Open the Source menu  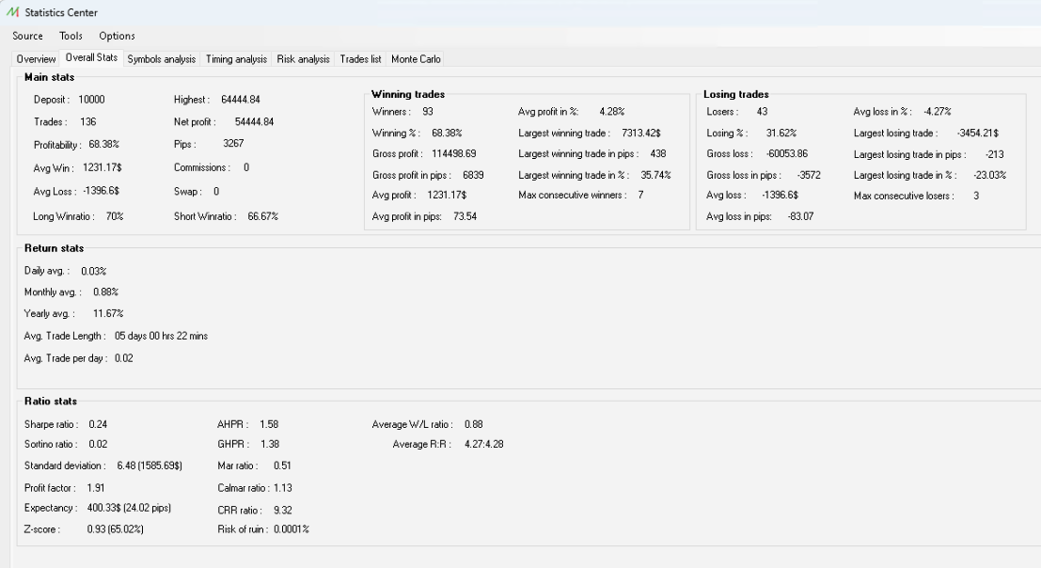point(27,36)
